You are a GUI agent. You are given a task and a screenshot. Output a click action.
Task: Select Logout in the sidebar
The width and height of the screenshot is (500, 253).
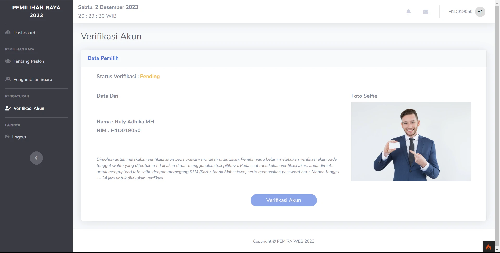[x=19, y=137]
